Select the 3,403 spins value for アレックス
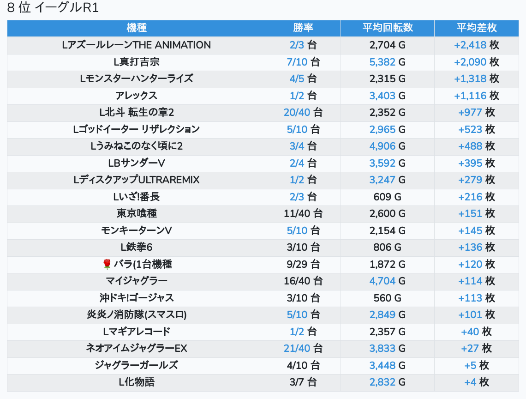Screen dimensions: 526x399 coord(382,96)
